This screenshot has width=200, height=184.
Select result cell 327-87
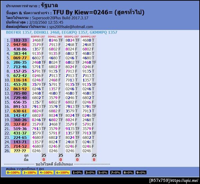[x=20, y=124]
